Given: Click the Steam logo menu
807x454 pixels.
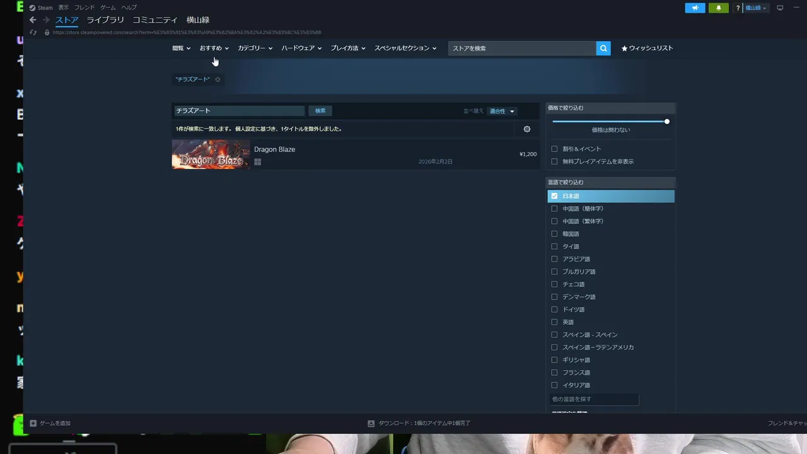Looking at the screenshot, I should [x=41, y=8].
